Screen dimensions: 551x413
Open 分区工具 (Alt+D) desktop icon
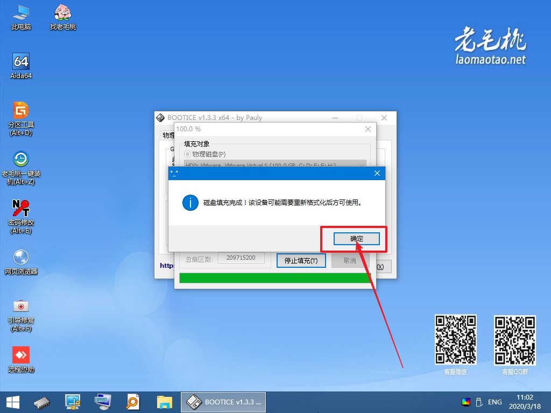(21, 119)
